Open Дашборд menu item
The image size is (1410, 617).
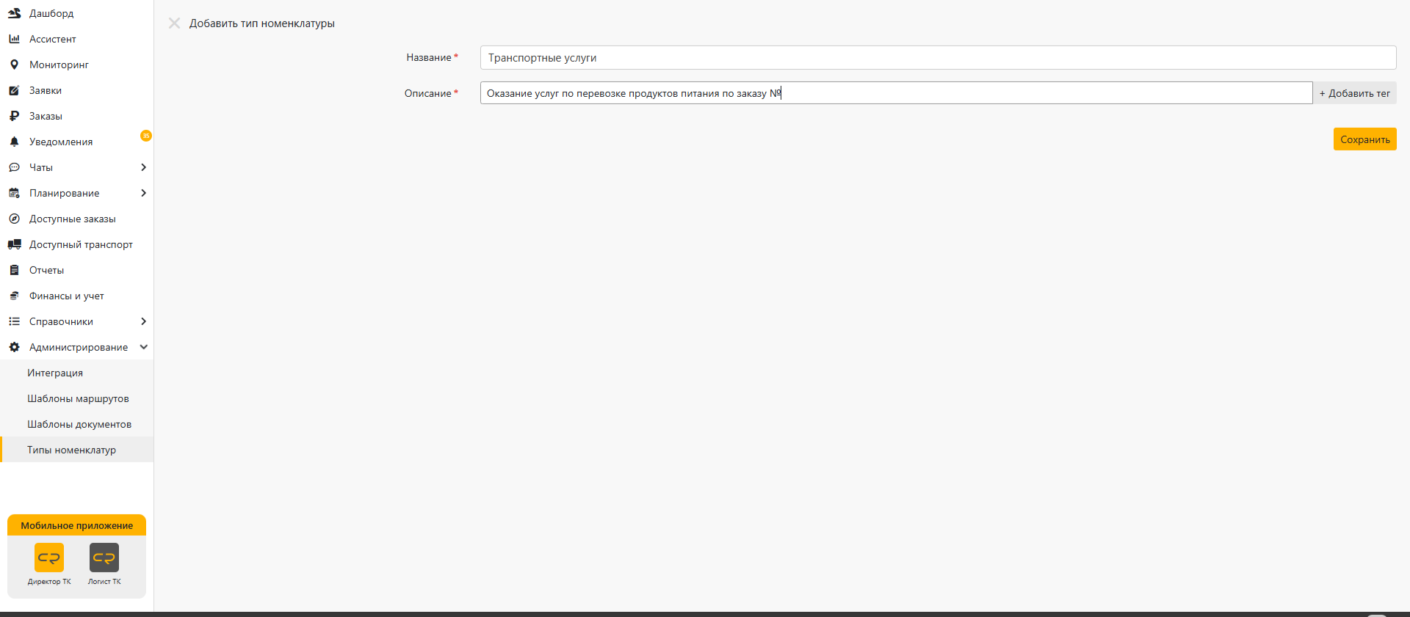click(x=76, y=13)
